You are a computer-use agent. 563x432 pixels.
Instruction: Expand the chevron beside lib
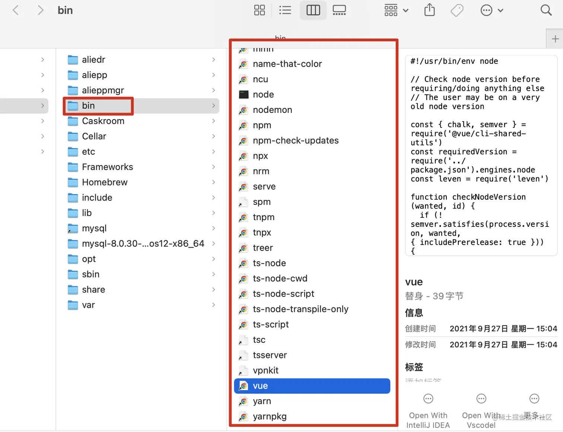tap(213, 213)
